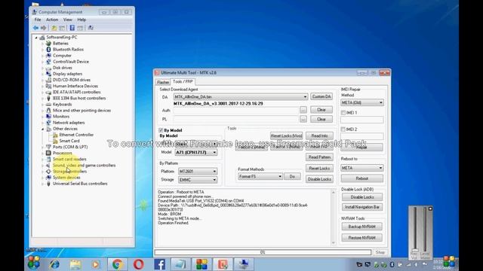The image size is (483, 271).
Task: Click the Mice and other pointing devices icon
Action: [x=48, y=111]
